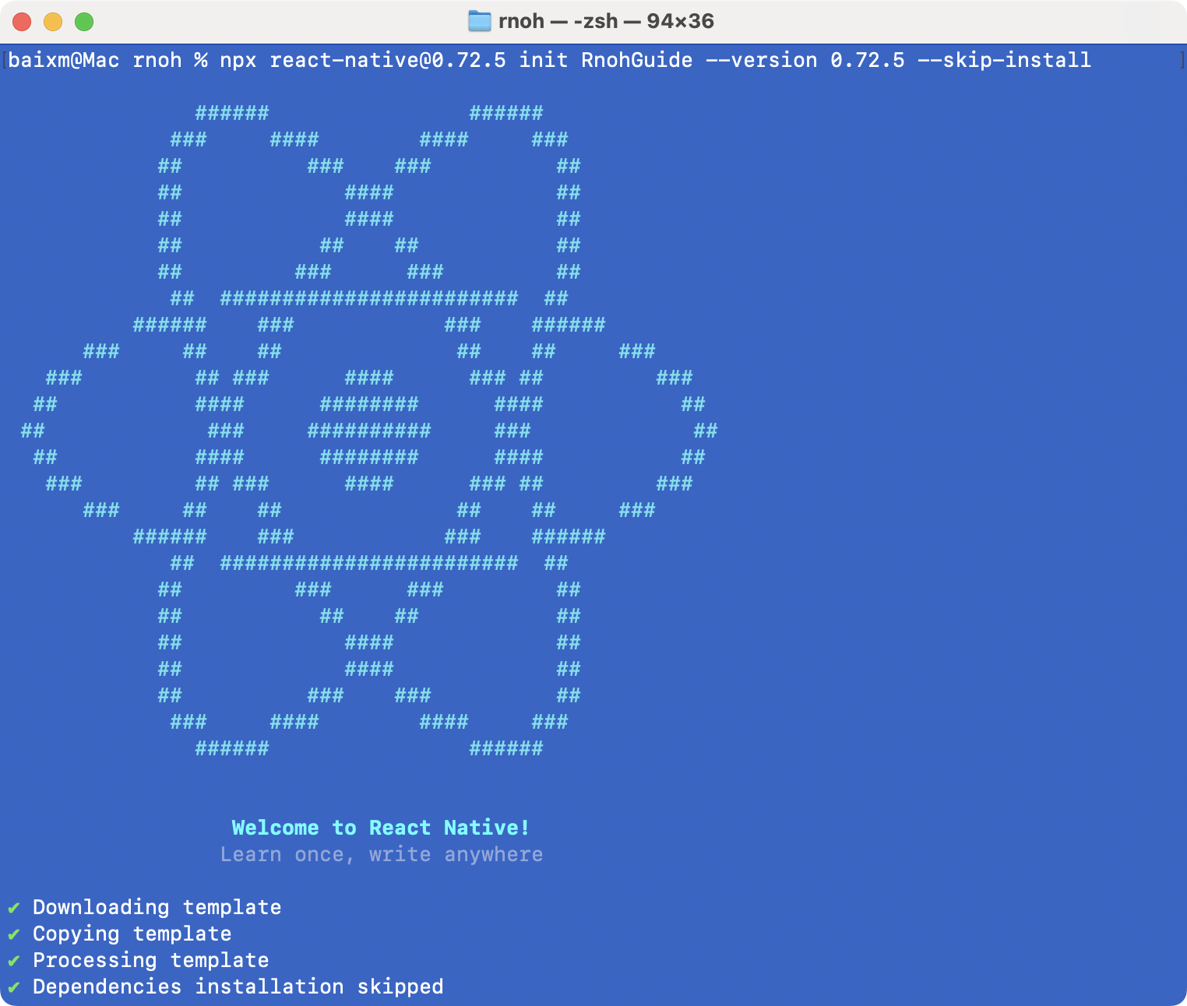Click the "baixm@Mac rnoh %" shell prompt
The image size is (1187, 1006).
pos(107,60)
